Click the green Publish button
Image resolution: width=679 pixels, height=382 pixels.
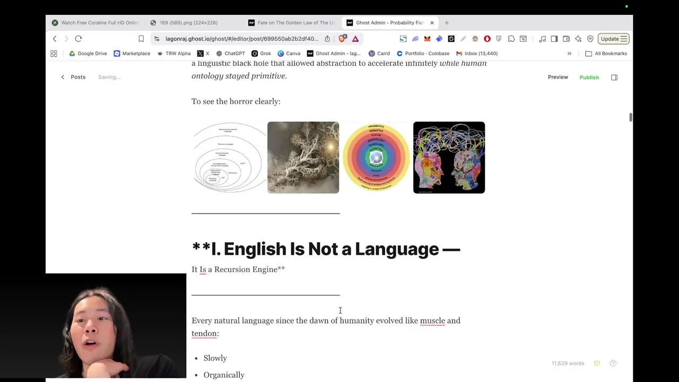coord(589,77)
